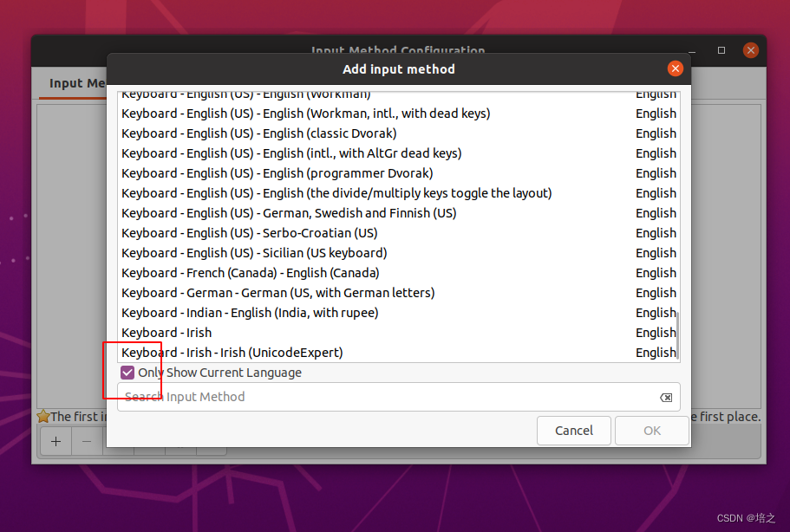Select English (classic Dvorak) keyboard
Screen dimensions: 790x532
(399, 133)
